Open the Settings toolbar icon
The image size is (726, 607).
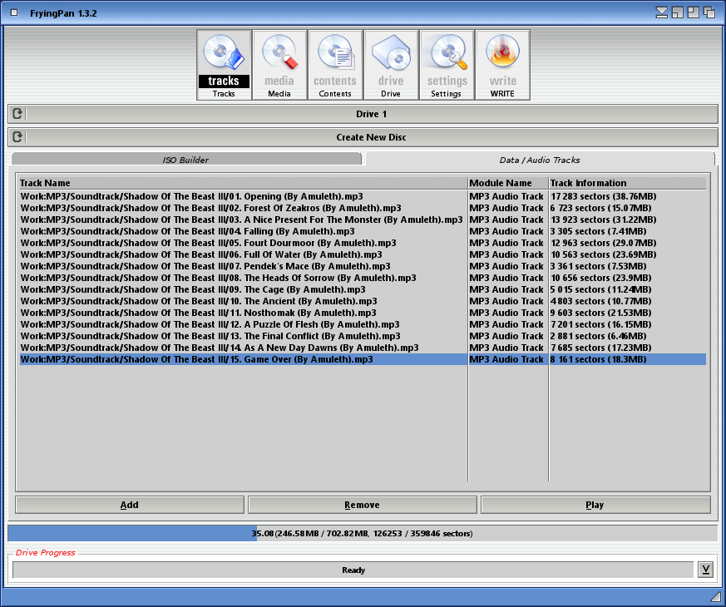(447, 64)
